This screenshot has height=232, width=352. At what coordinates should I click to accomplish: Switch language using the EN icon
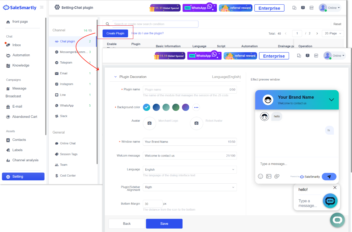[x=316, y=55]
